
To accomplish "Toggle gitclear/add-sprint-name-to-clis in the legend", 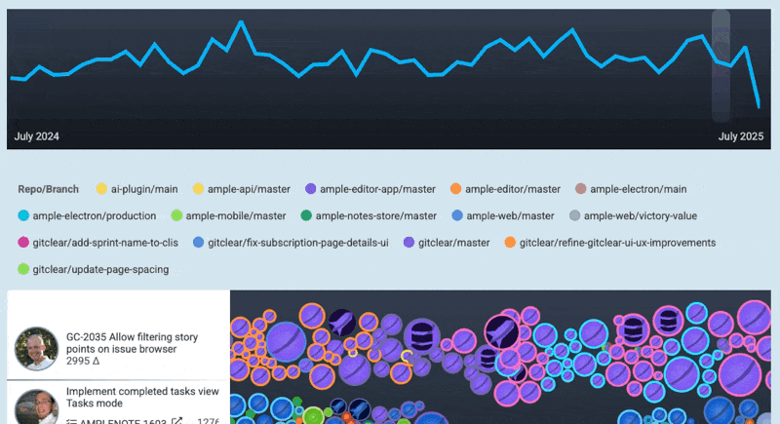I will (x=98, y=243).
